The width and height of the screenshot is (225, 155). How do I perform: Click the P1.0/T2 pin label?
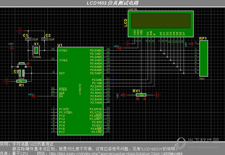64,109
